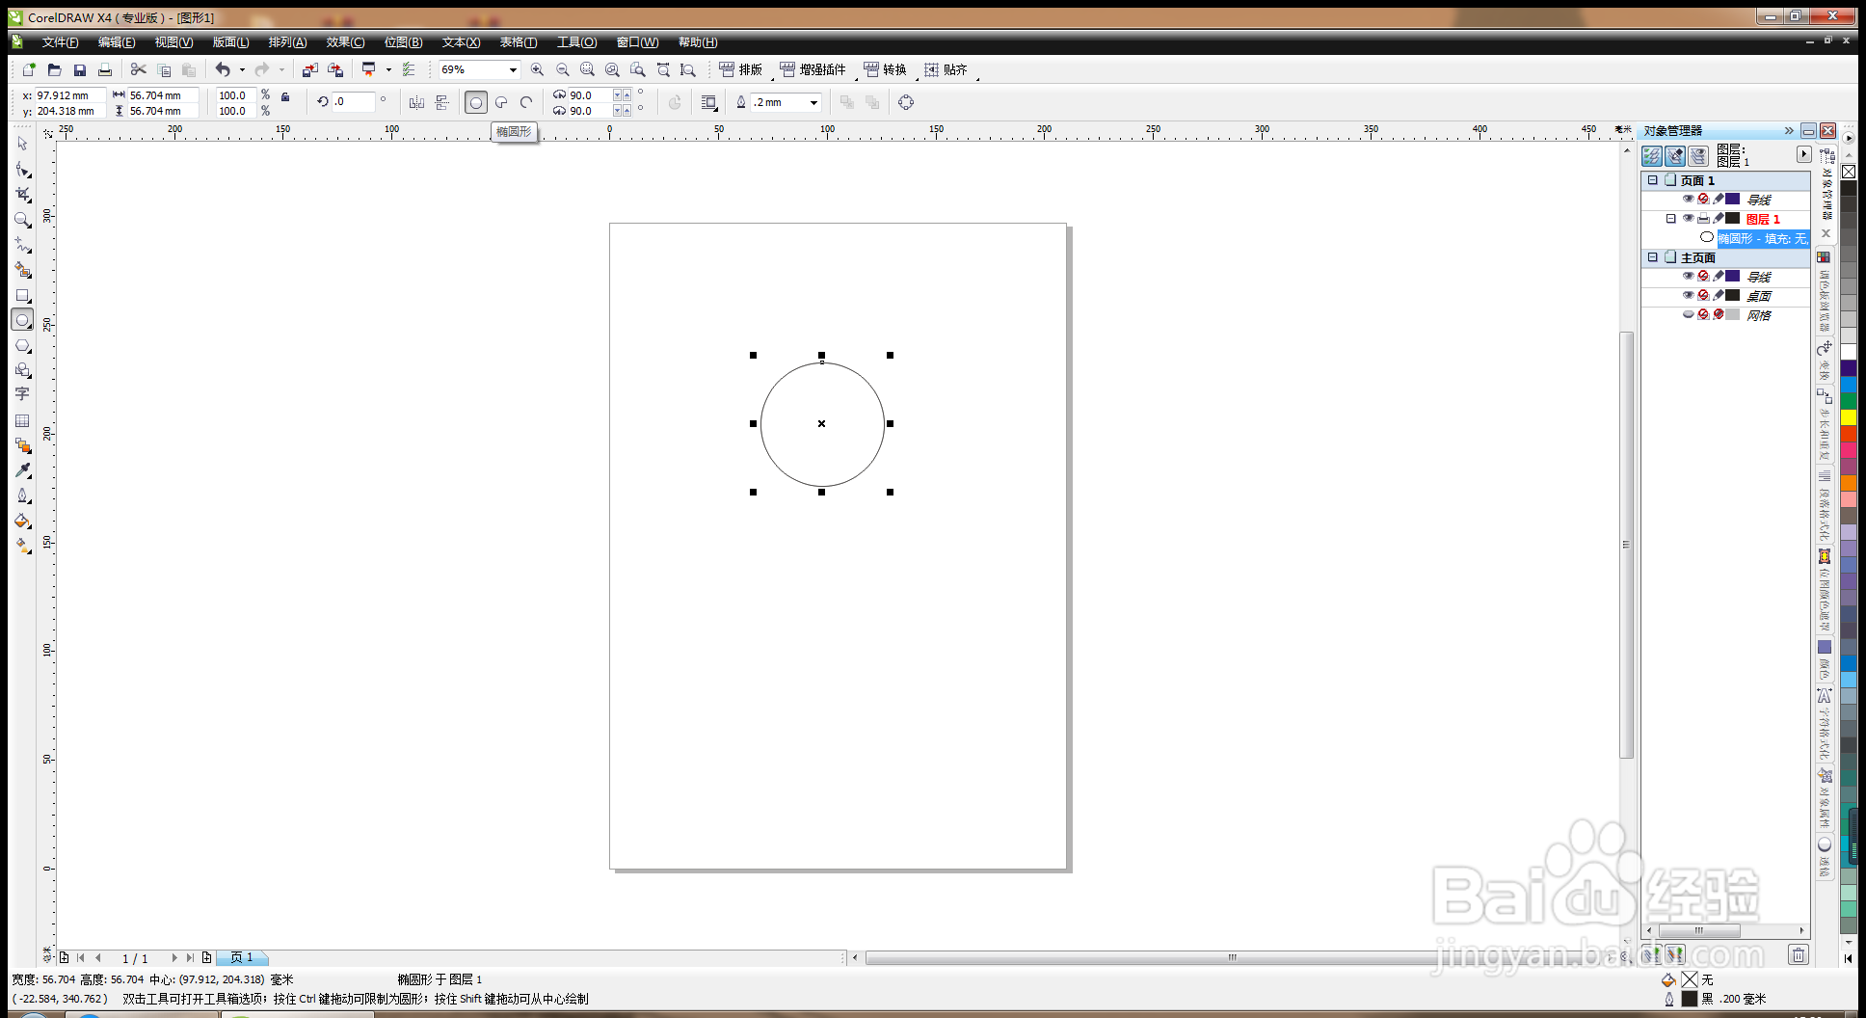Toggle the lock ratio padlock

(285, 96)
